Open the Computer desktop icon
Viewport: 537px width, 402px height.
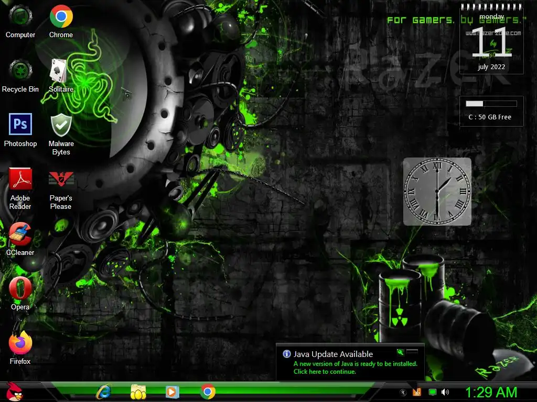click(x=20, y=21)
